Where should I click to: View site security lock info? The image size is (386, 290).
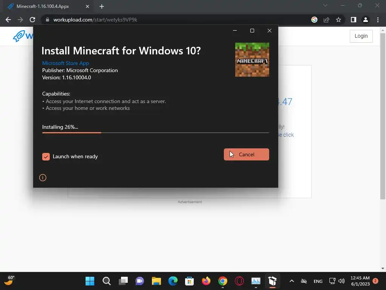[47, 20]
